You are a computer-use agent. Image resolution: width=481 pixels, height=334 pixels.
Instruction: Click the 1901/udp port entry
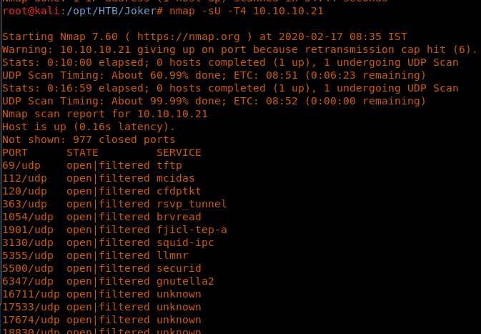(24, 230)
